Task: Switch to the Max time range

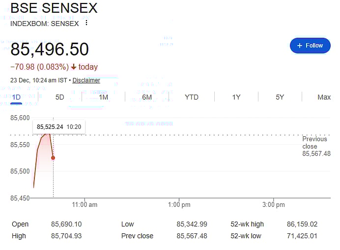Action: (324, 97)
